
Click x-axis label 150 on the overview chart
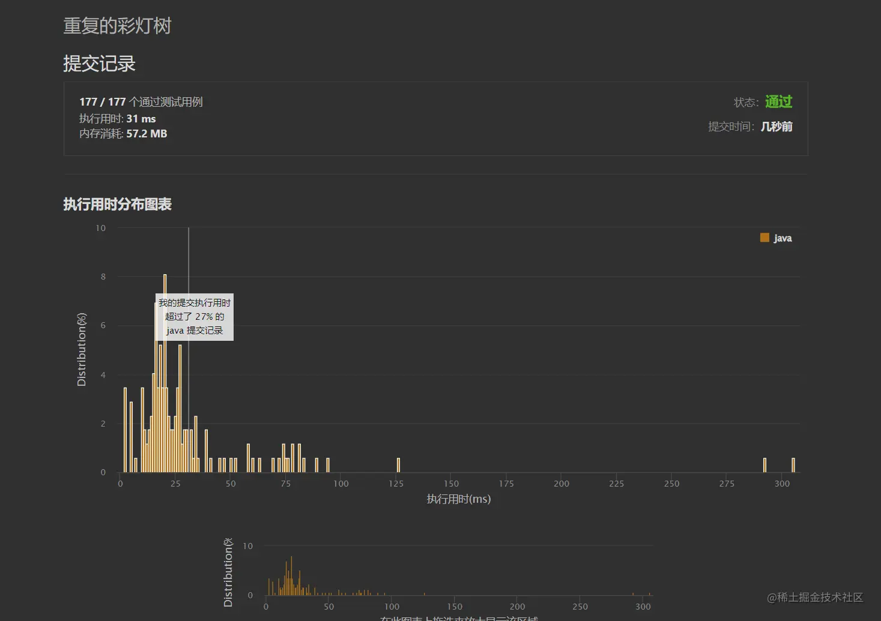[455, 607]
